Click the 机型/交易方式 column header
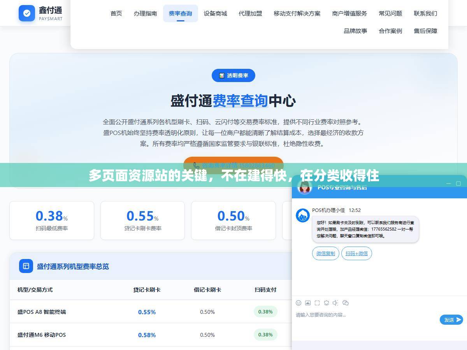Screen dimensions: 467x350 click(x=35, y=290)
